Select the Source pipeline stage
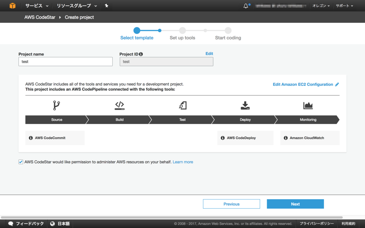This screenshot has width=365, height=228. (57, 120)
